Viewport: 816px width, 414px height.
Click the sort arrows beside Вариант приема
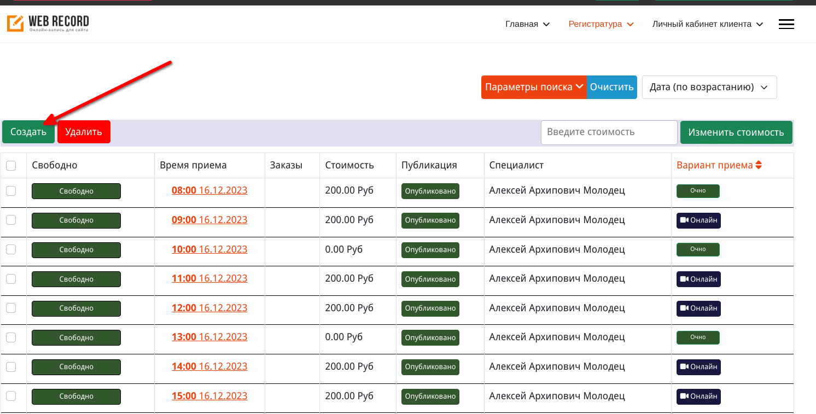pos(759,165)
